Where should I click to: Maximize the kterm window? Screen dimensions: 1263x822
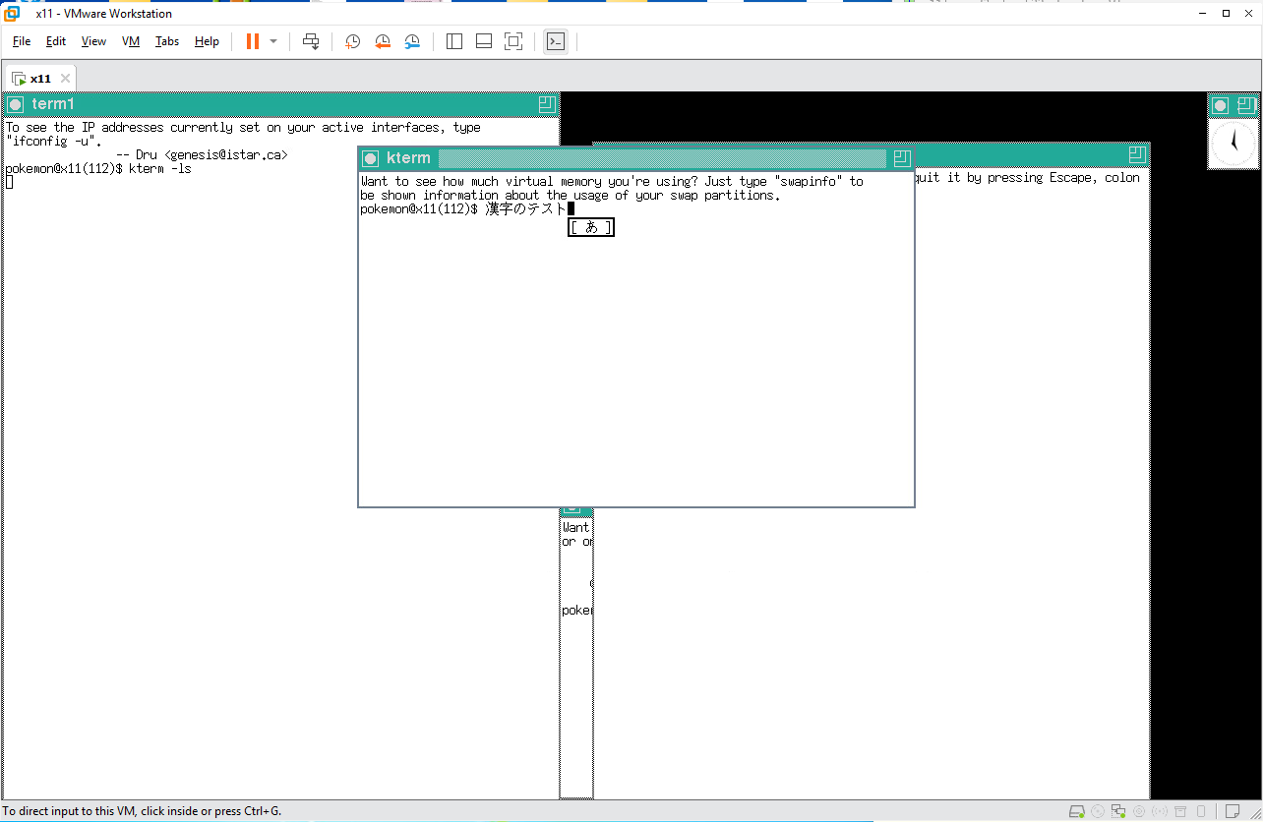[x=902, y=158]
